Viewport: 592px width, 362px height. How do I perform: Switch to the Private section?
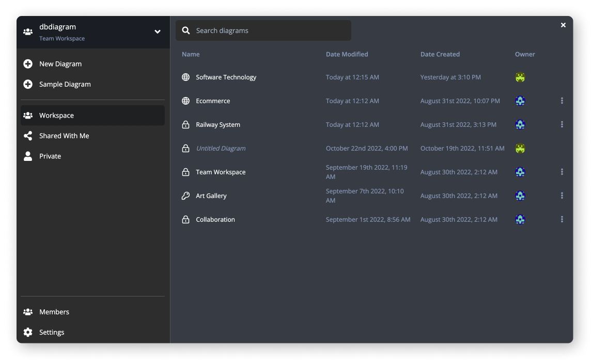point(50,156)
